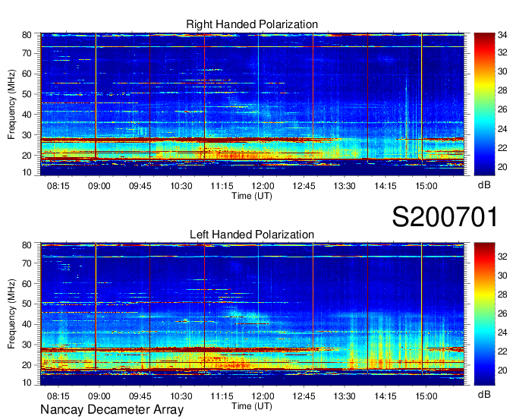Click the 10:30 tick label on the bottom plot
The image size is (516, 419).
coord(181,396)
